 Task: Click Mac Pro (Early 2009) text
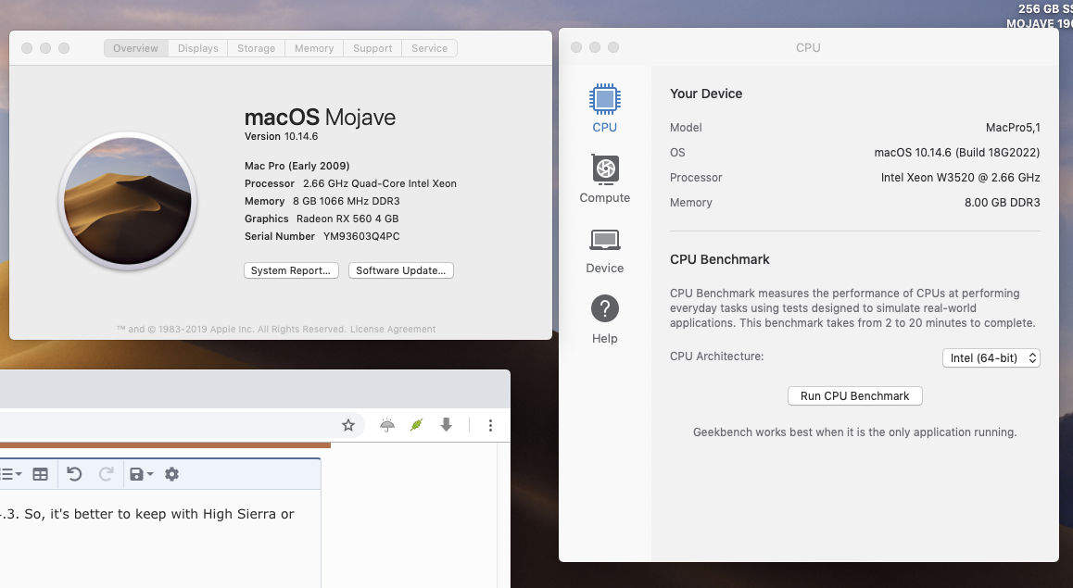297,166
